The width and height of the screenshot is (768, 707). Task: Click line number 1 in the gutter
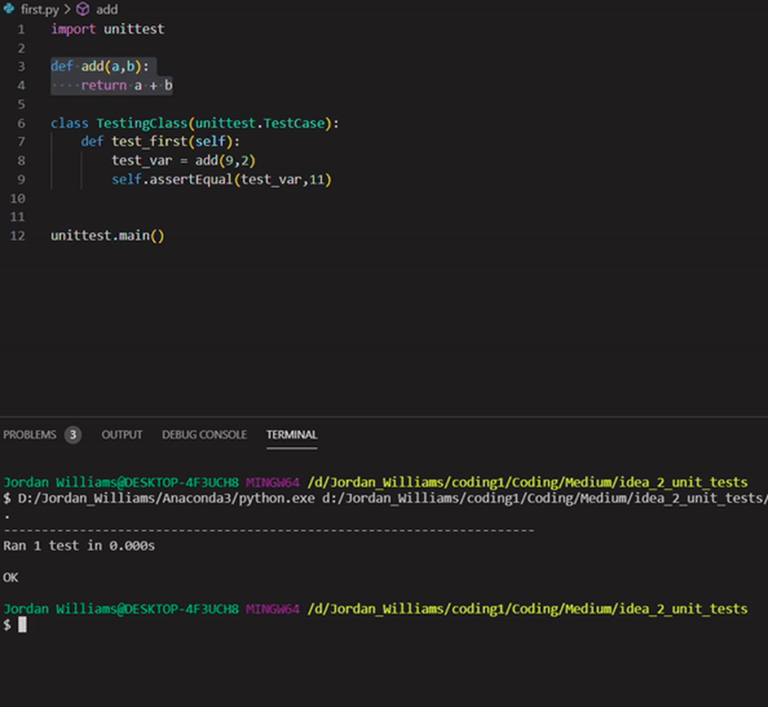click(x=21, y=29)
